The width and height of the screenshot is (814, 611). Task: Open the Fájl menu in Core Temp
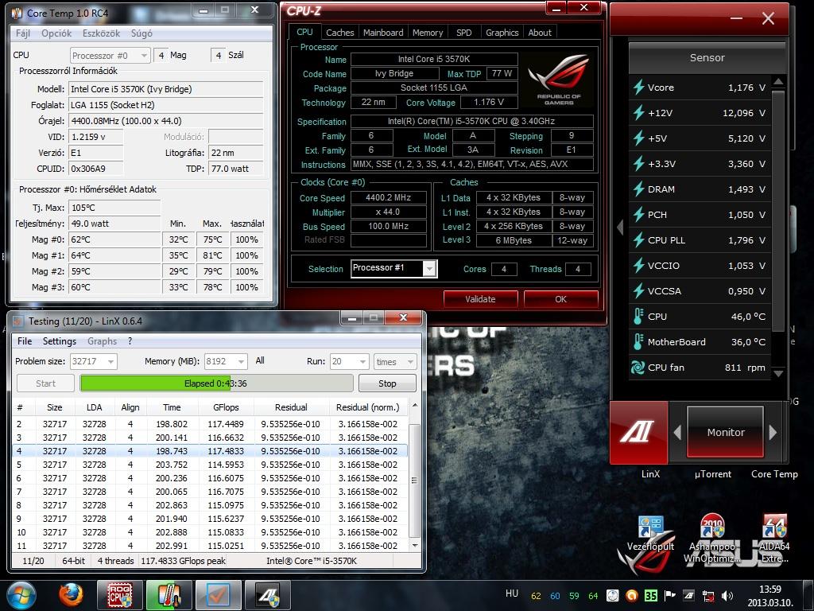coord(23,33)
